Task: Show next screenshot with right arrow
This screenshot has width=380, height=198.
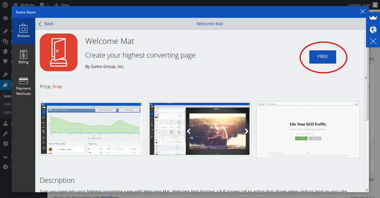Action: tap(247, 131)
